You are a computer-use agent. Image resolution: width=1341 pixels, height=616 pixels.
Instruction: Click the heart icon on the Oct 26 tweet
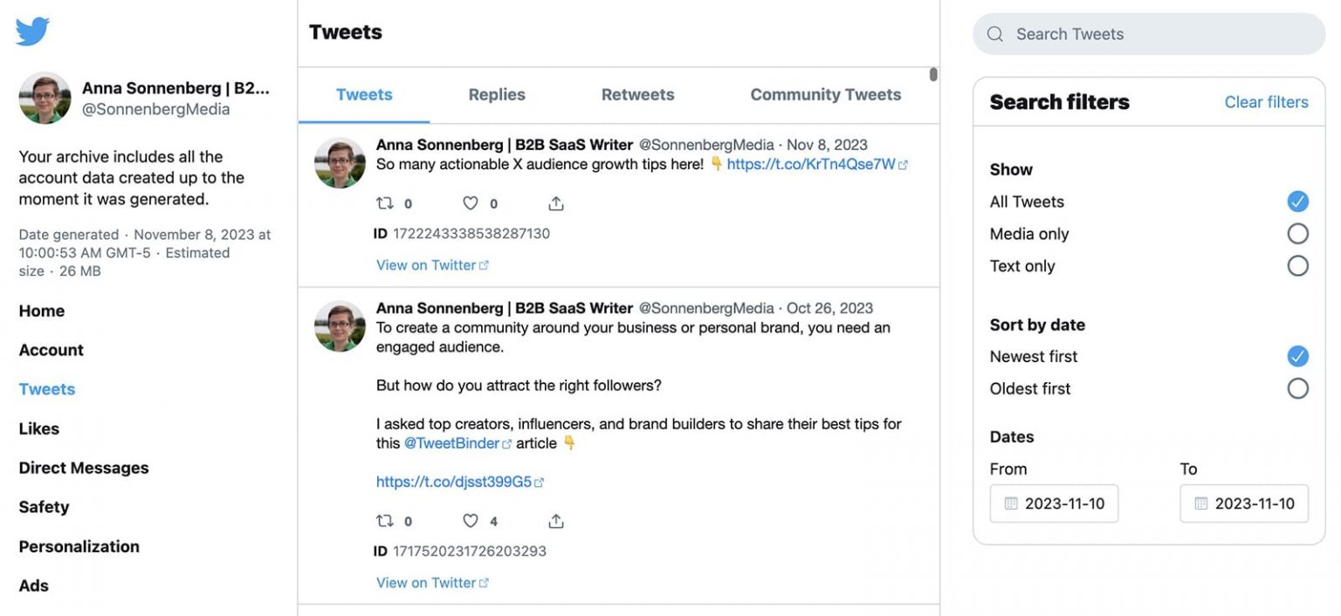tap(471, 520)
